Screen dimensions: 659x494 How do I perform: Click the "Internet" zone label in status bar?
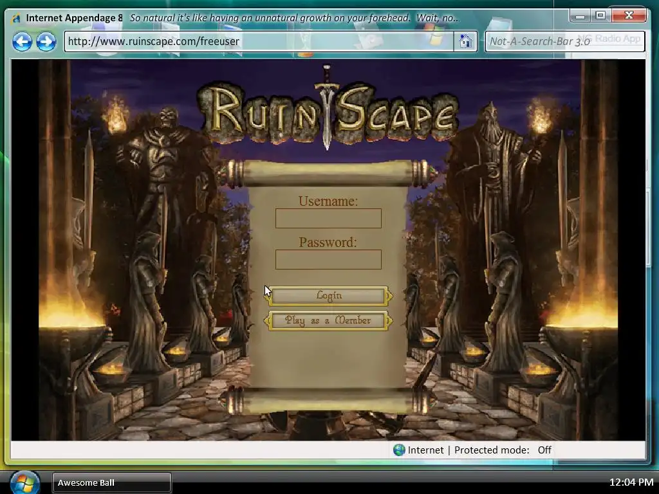(425, 450)
